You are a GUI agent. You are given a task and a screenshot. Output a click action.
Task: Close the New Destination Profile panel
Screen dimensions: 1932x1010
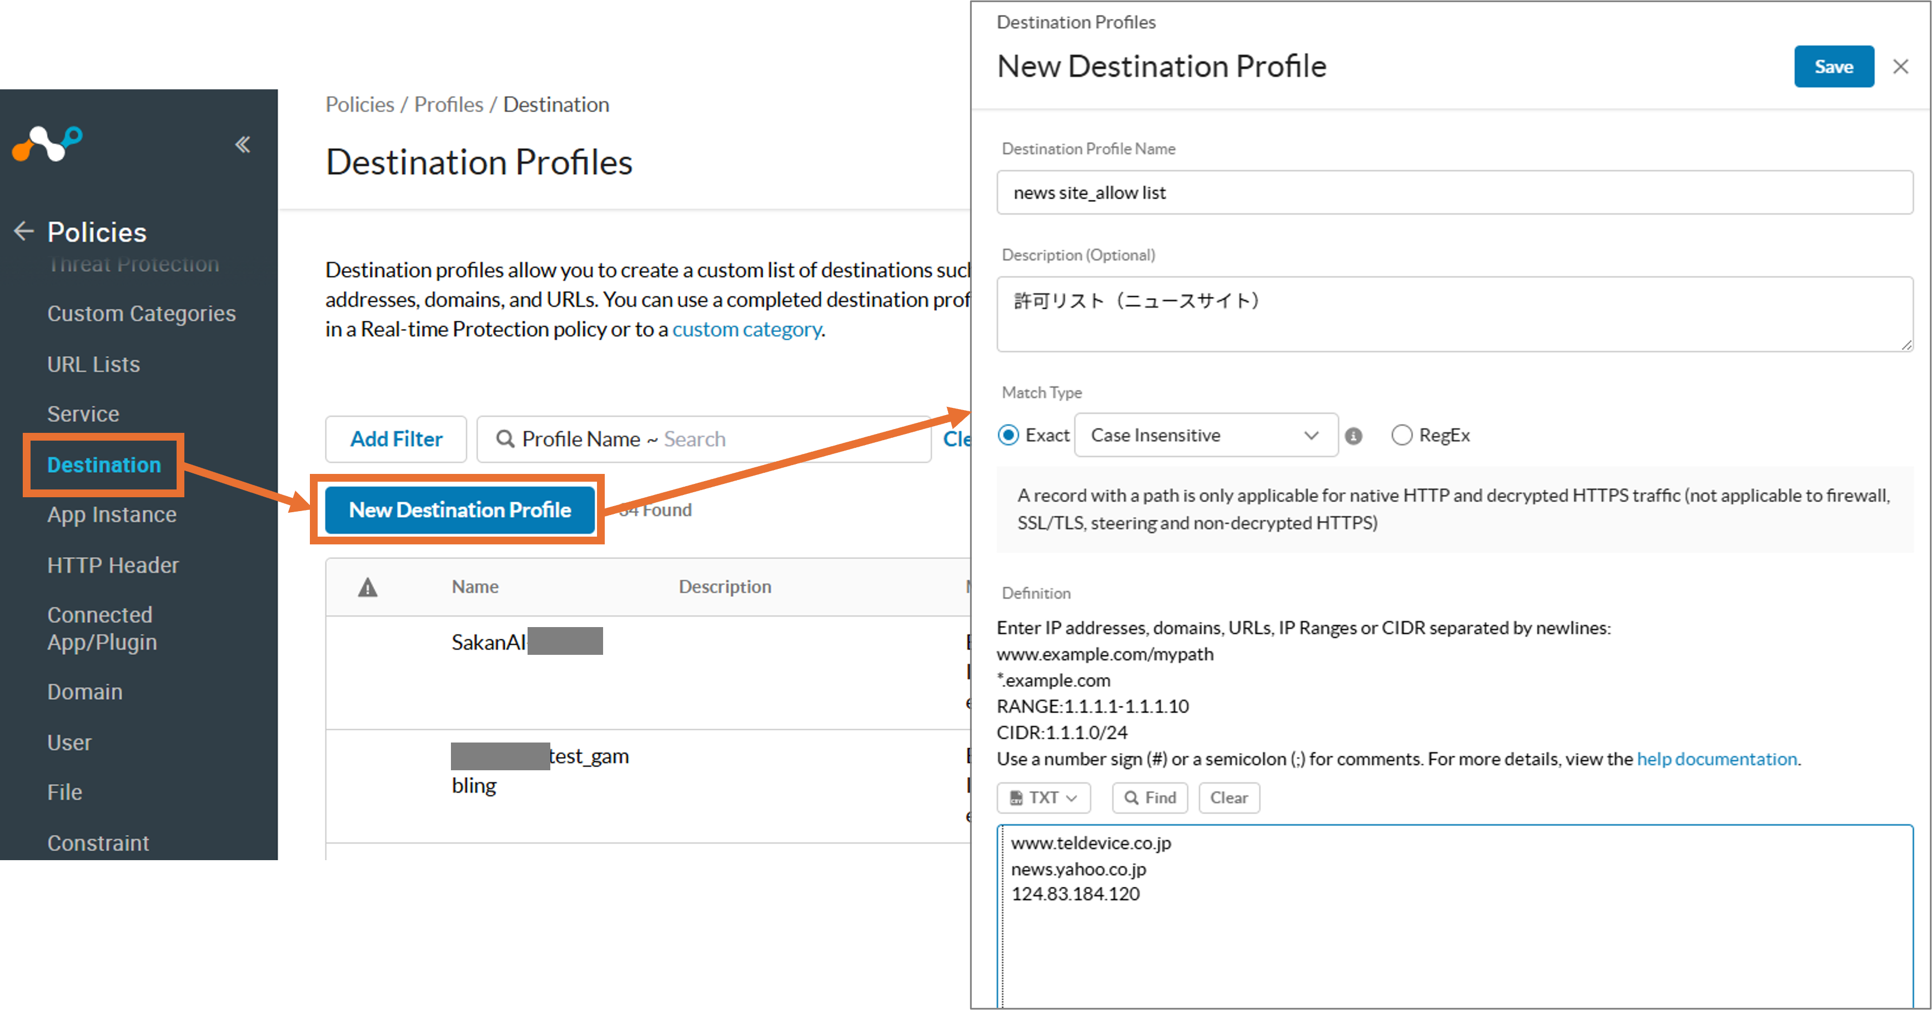[x=1900, y=67]
